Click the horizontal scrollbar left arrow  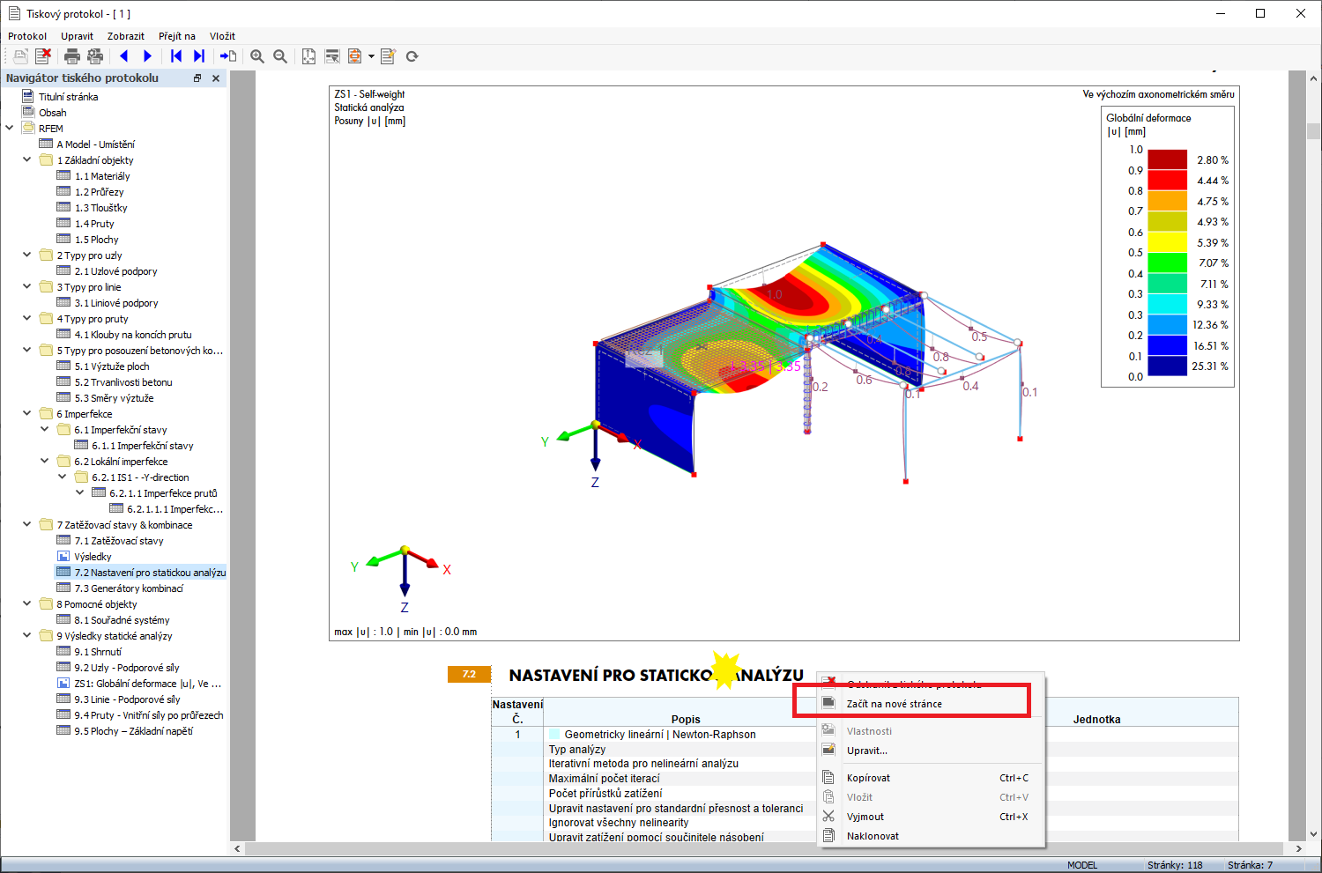click(237, 848)
